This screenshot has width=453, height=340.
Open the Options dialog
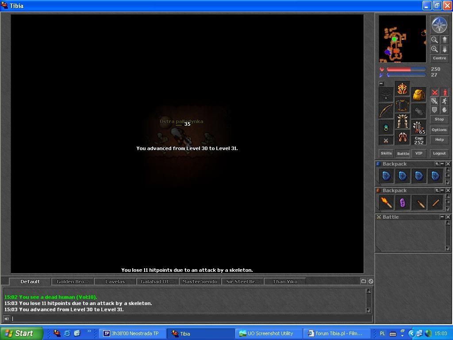point(439,130)
